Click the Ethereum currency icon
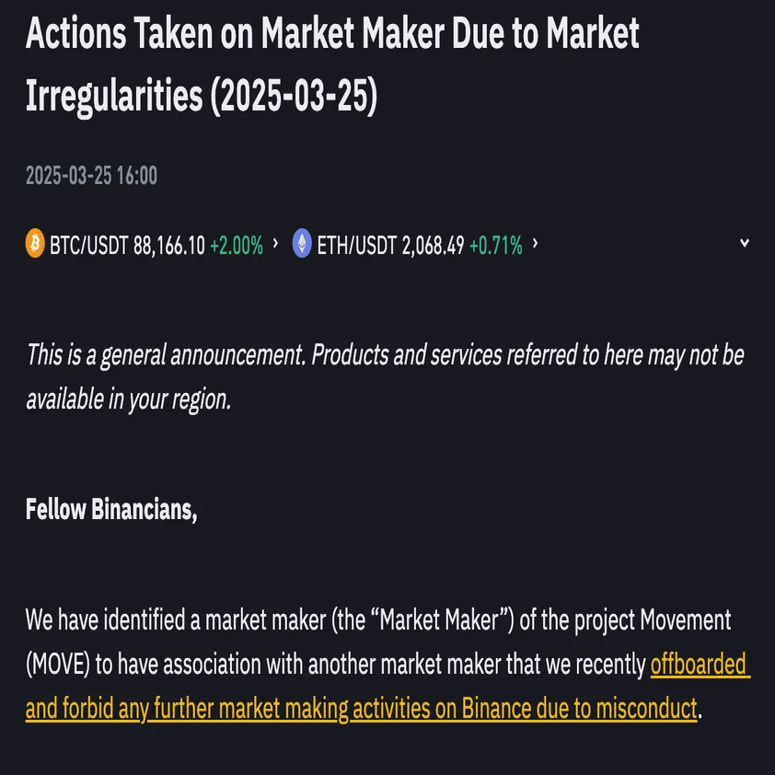This screenshot has height=775, width=775. tap(304, 244)
